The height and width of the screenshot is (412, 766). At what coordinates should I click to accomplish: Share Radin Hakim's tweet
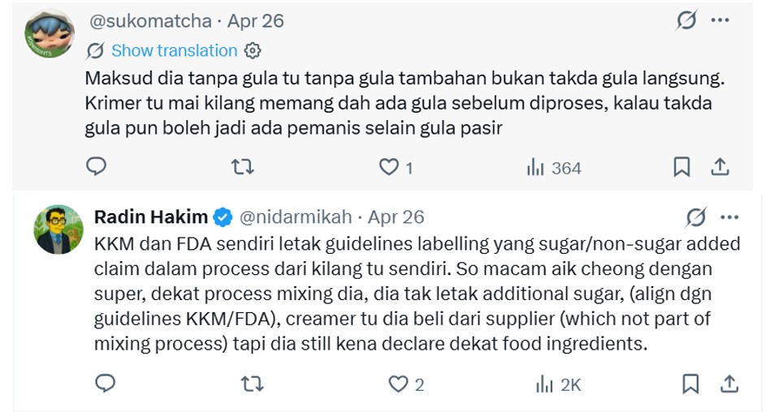coord(729,384)
